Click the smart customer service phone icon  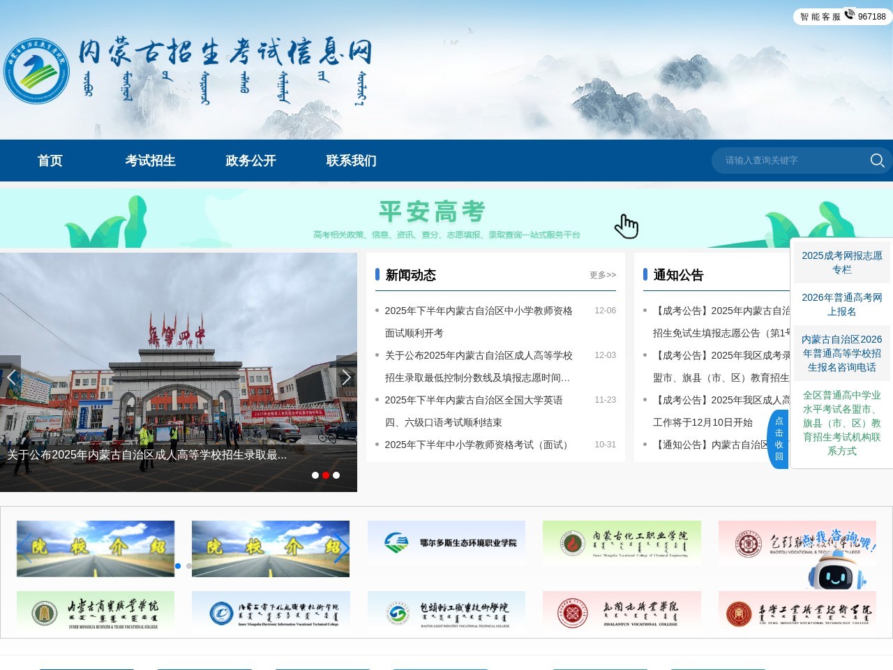[x=849, y=15]
